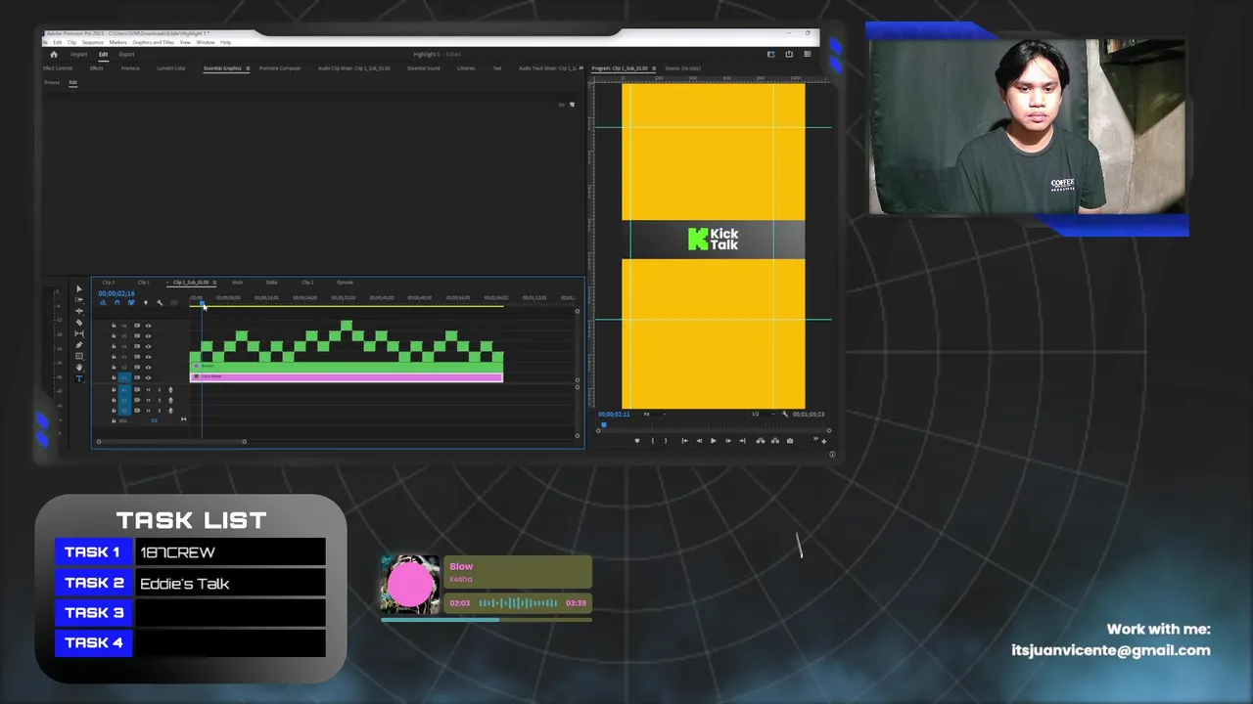Toggle Linked Selection in timeline header
This screenshot has height=704, width=1253.
(x=131, y=302)
